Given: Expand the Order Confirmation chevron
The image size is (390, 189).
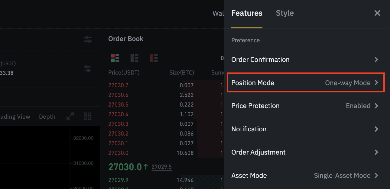Looking at the screenshot, I should click(376, 60).
